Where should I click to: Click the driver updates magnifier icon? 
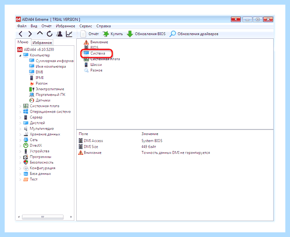click(x=173, y=34)
